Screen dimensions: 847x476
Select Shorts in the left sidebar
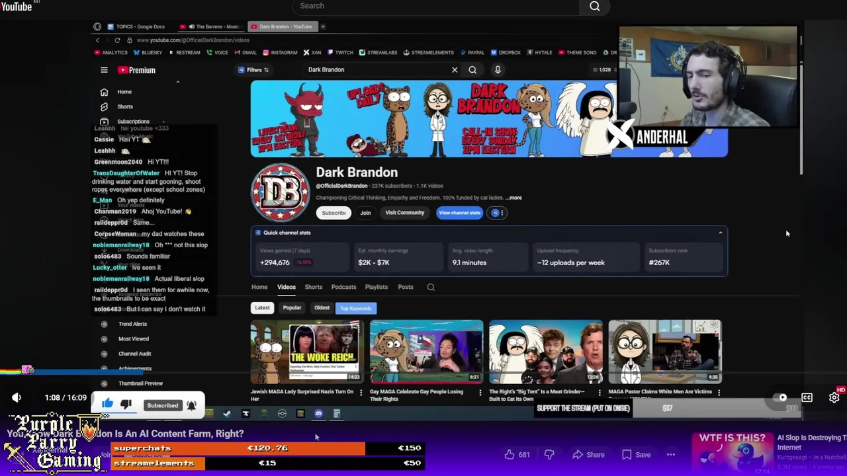click(124, 106)
